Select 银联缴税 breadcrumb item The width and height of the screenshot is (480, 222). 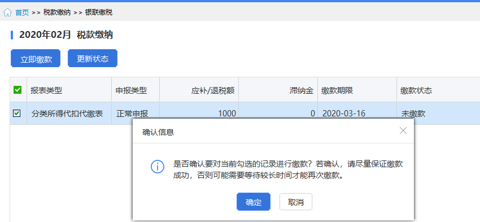coord(99,12)
